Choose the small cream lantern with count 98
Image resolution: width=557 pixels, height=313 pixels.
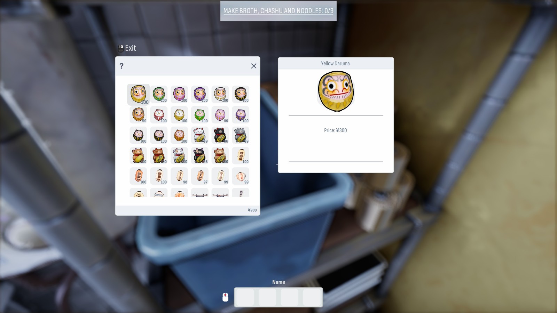[179, 176]
